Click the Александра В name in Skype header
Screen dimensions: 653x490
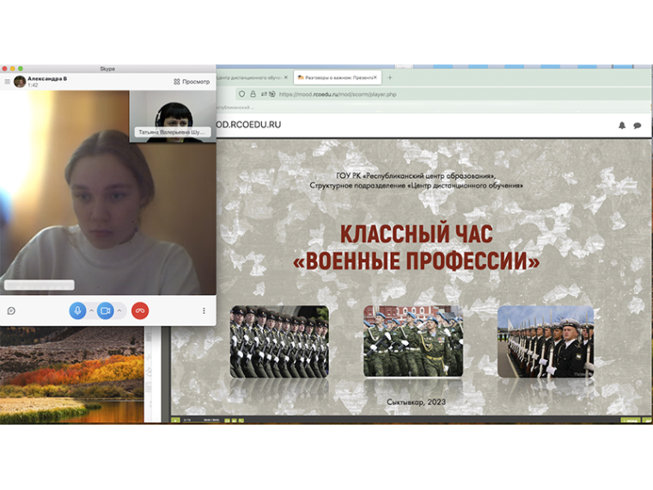tap(47, 78)
